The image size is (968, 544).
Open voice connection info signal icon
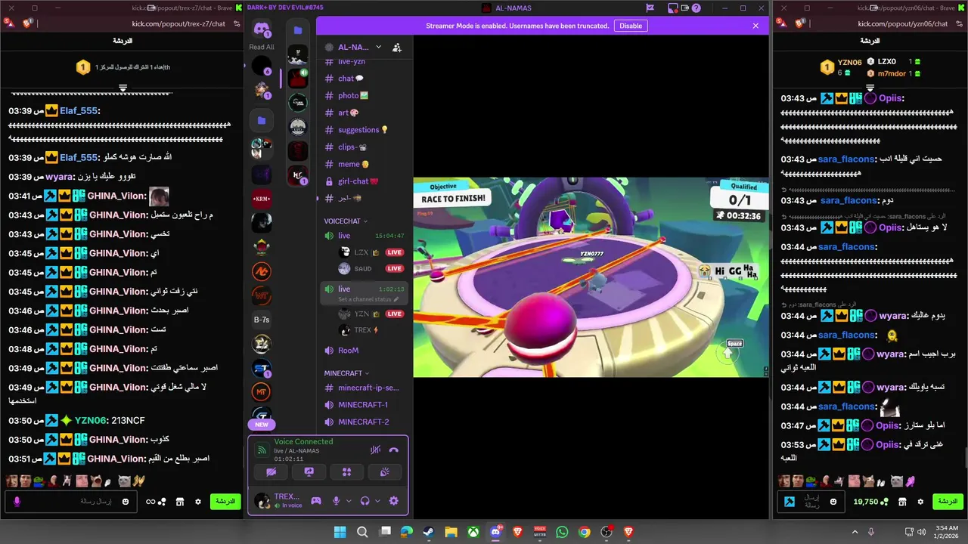click(262, 450)
